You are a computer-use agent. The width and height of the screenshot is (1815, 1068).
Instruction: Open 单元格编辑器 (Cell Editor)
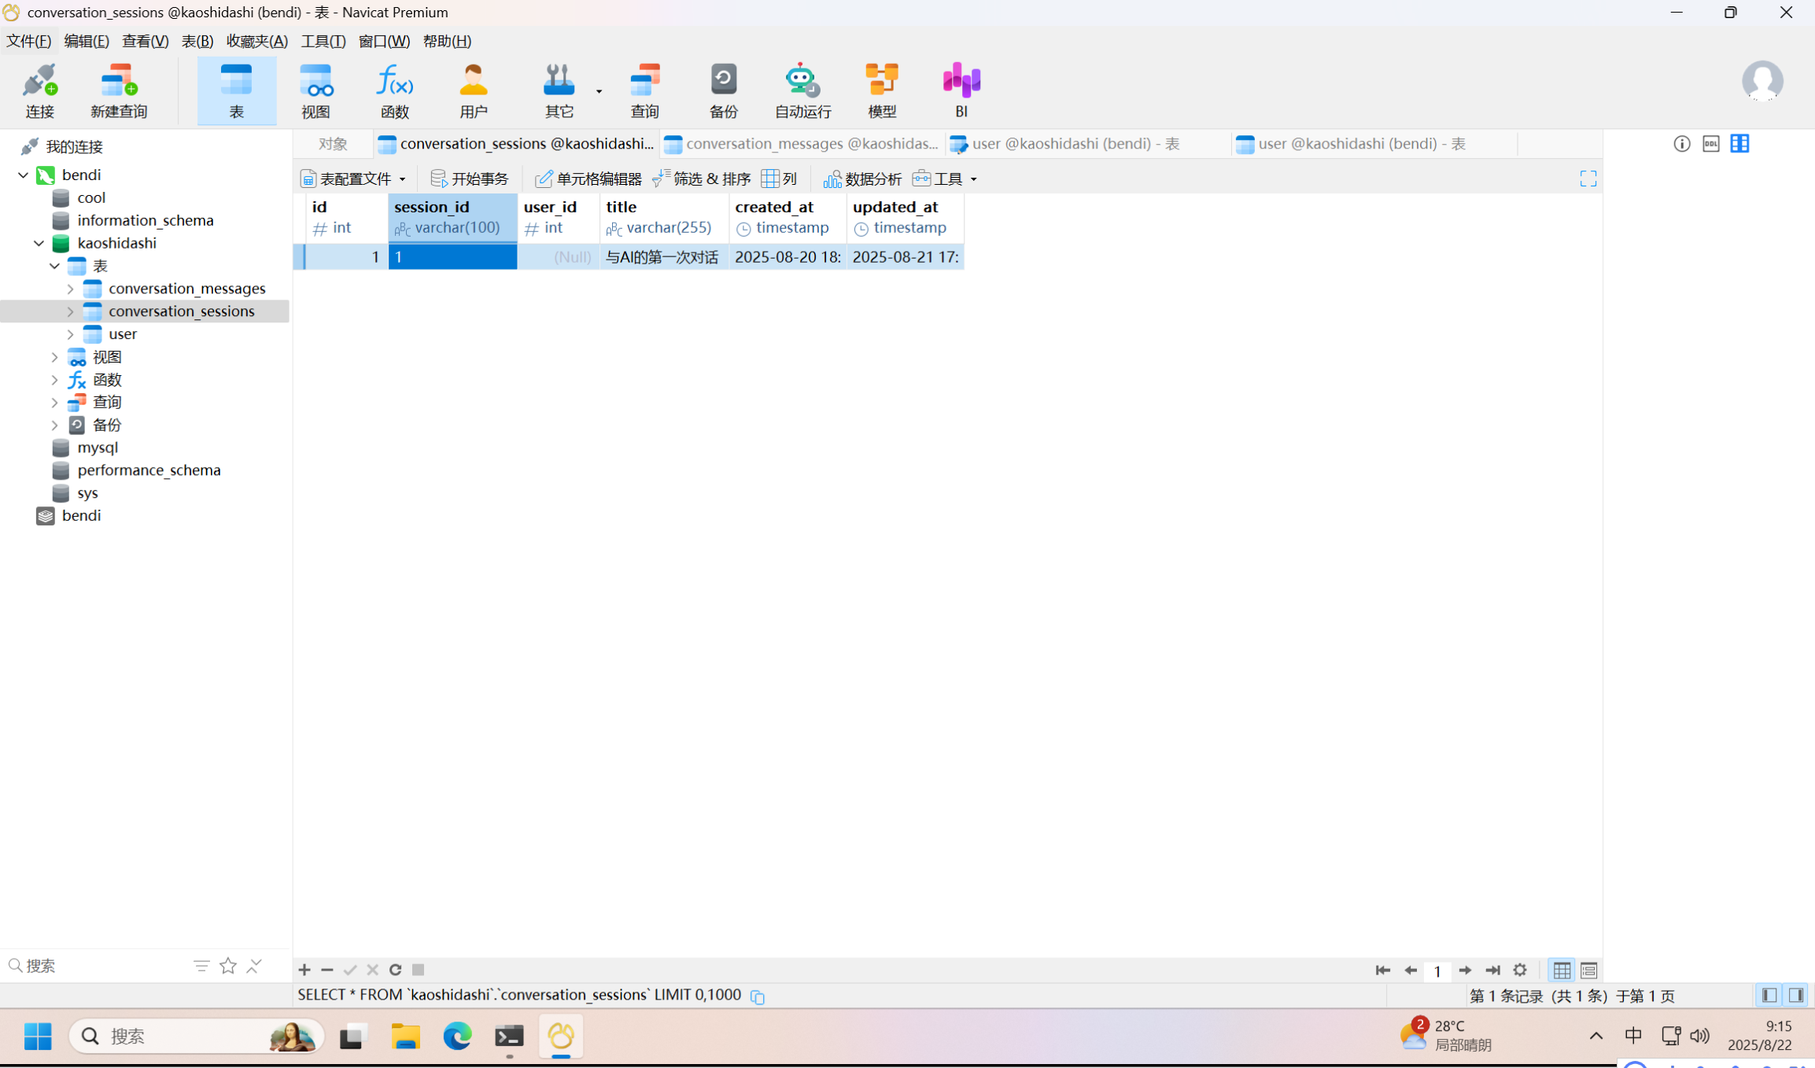(x=588, y=179)
